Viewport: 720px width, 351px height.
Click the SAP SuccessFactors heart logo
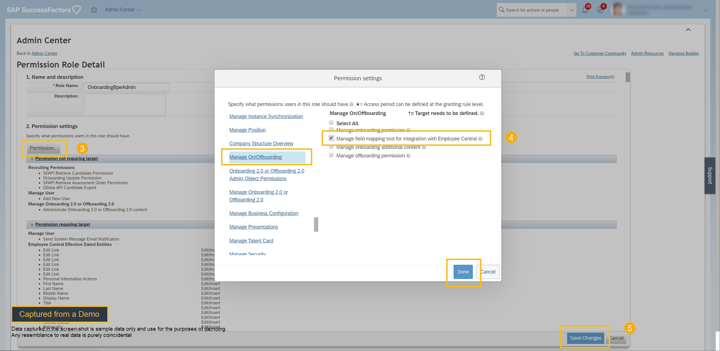pyautogui.click(x=76, y=10)
